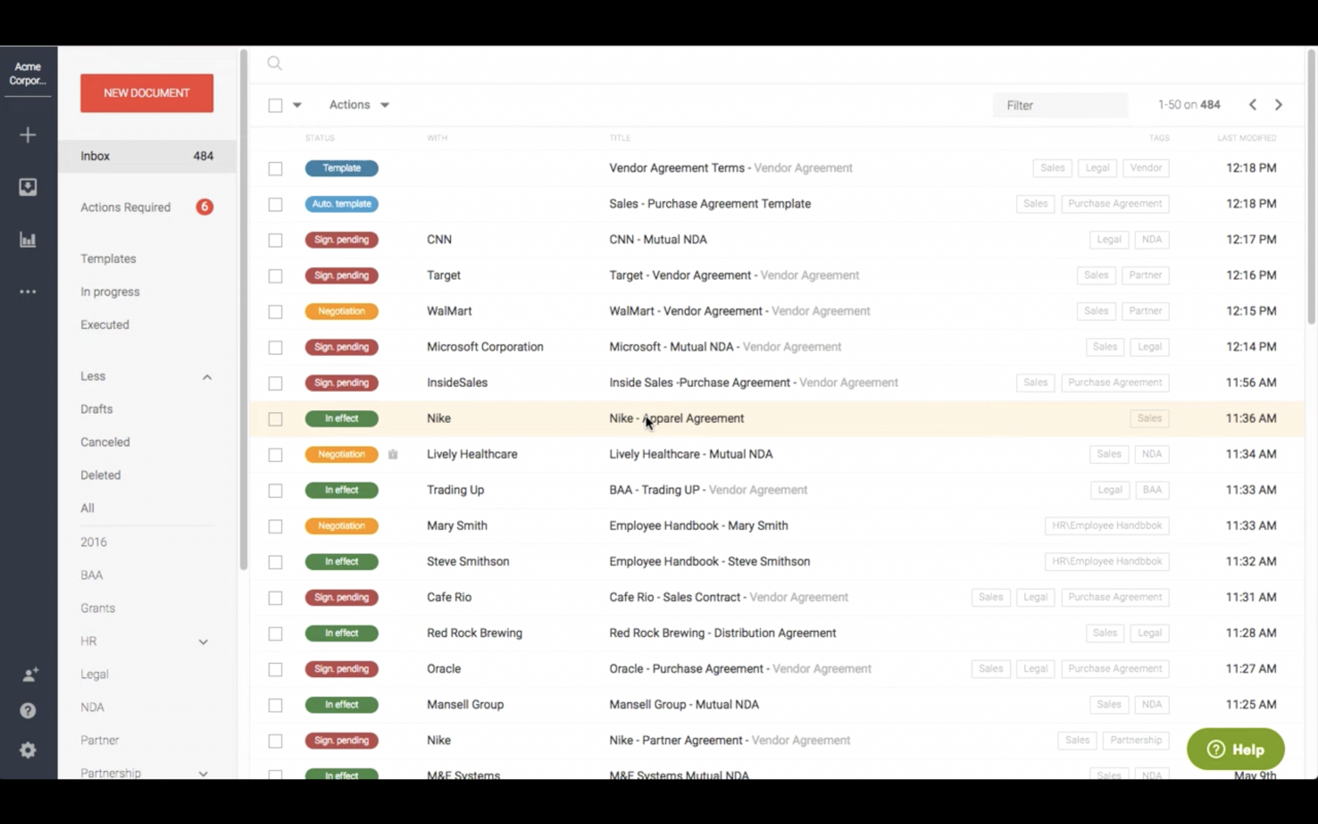The height and width of the screenshot is (824, 1318).
Task: Open the inbox download icon in sidebar
Action: click(x=28, y=187)
